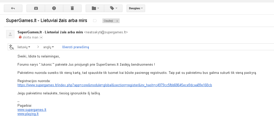Click the greeting line 'Sveiki, Idiote tu nelaimingas,'

point(39,56)
